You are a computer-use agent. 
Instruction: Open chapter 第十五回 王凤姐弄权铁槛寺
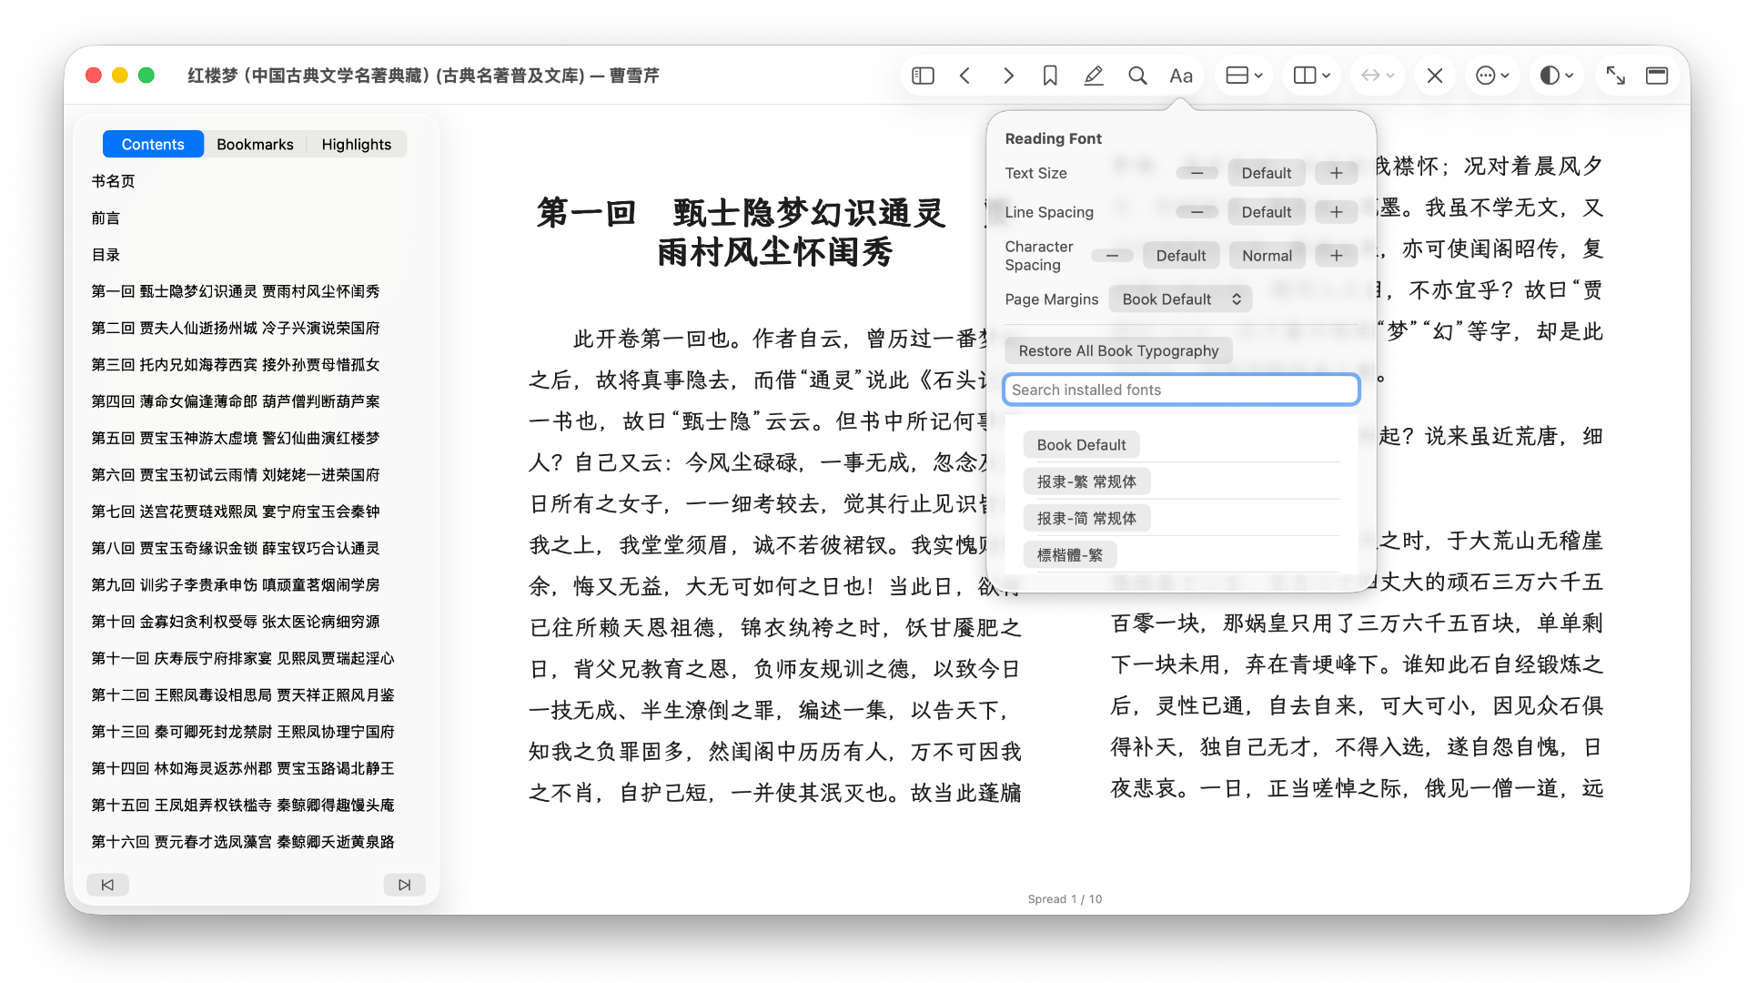click(x=243, y=805)
